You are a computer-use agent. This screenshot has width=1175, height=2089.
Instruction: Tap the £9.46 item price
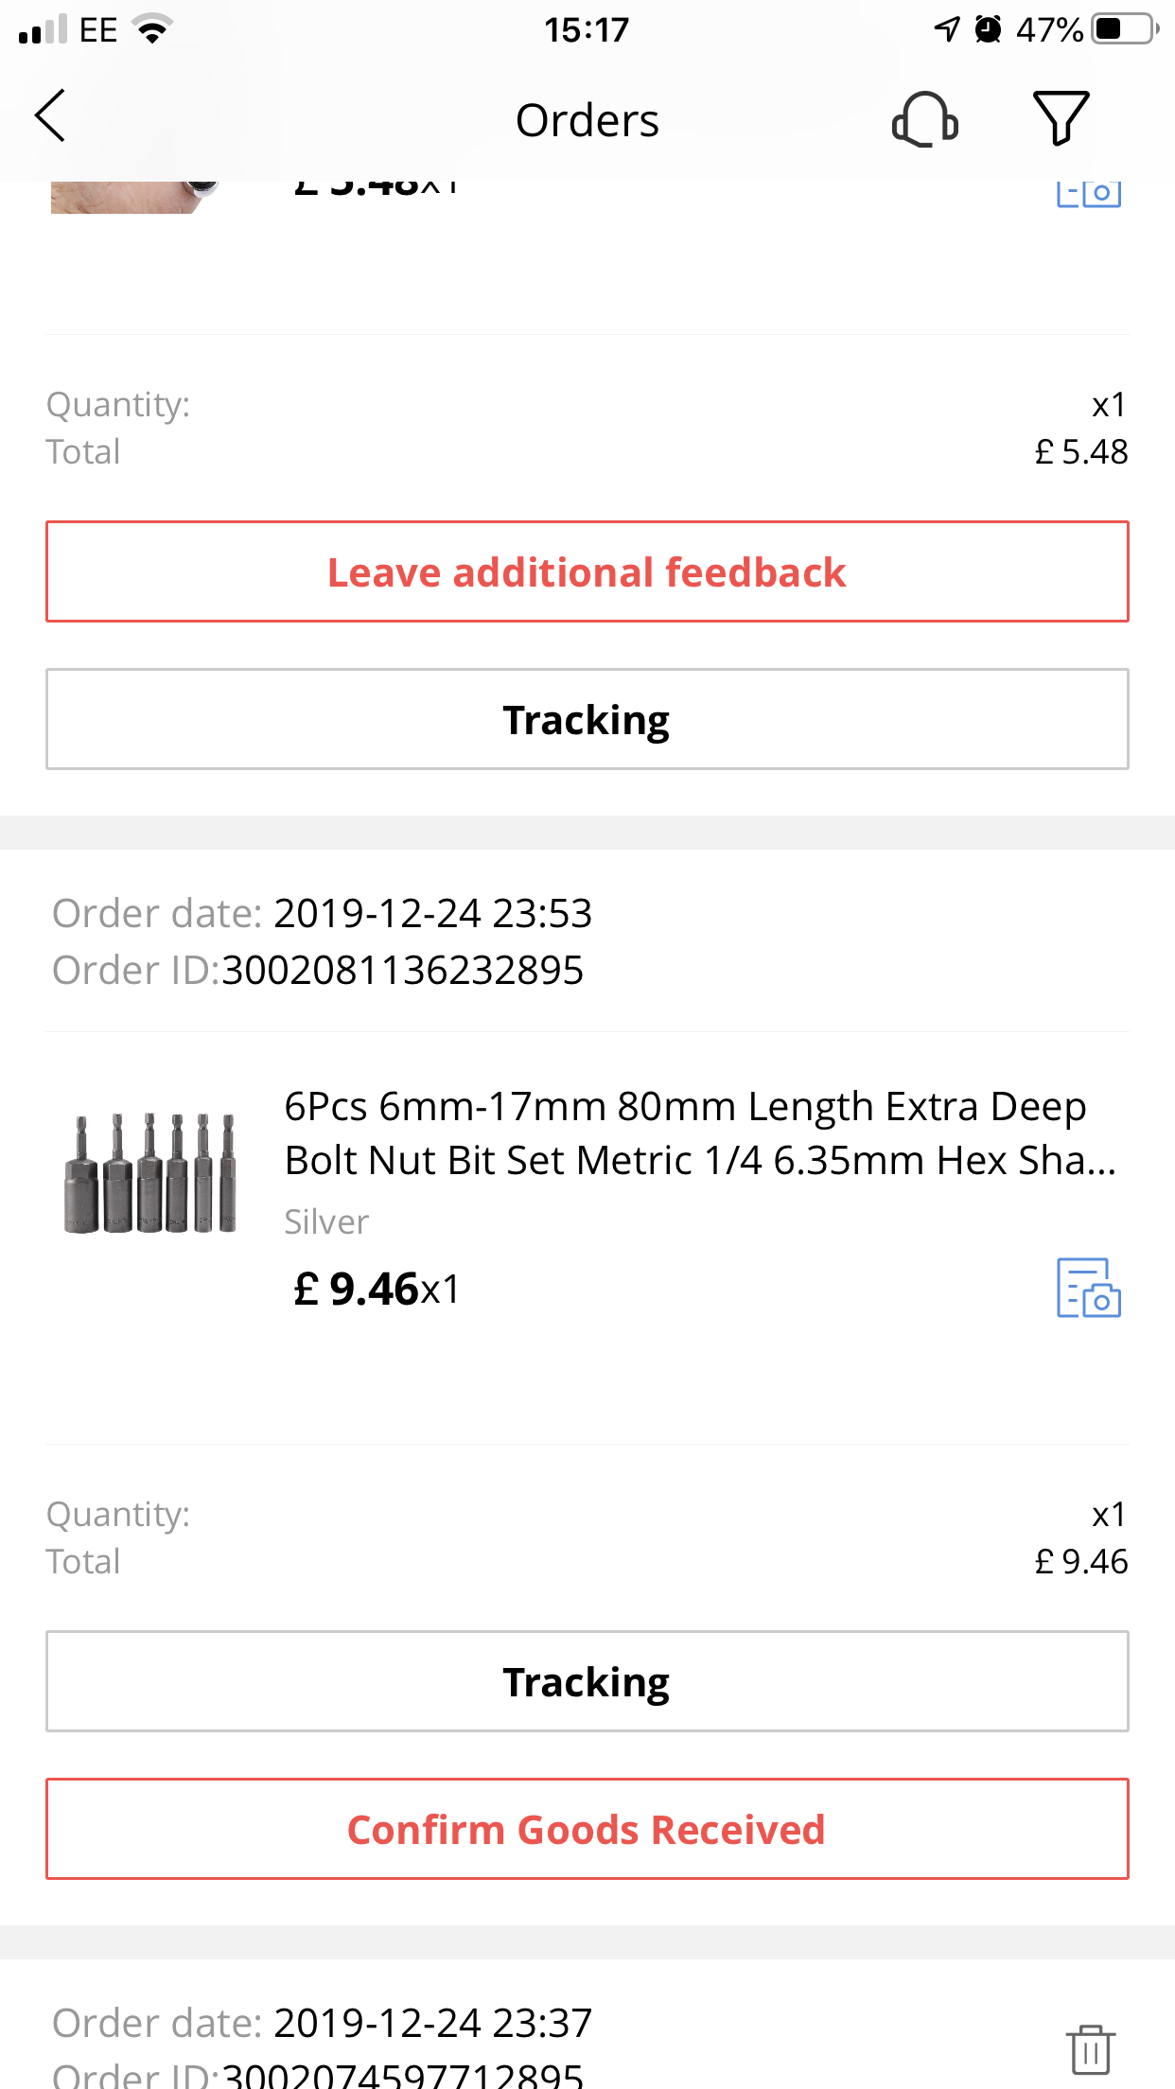coord(357,1290)
